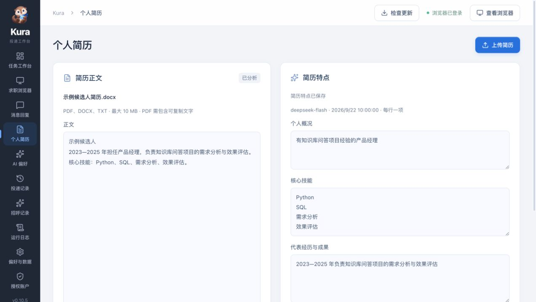Viewport: 536px width, 302px height.
Task: Click the 上传简历 button
Action: (x=497, y=45)
